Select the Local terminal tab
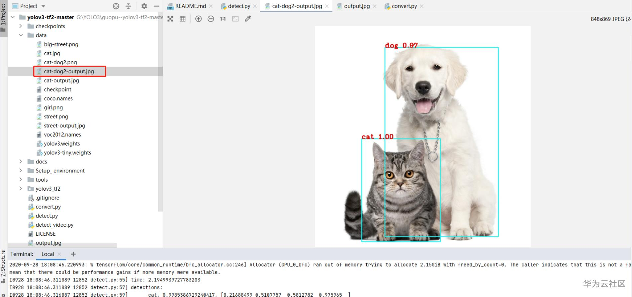 (x=47, y=254)
